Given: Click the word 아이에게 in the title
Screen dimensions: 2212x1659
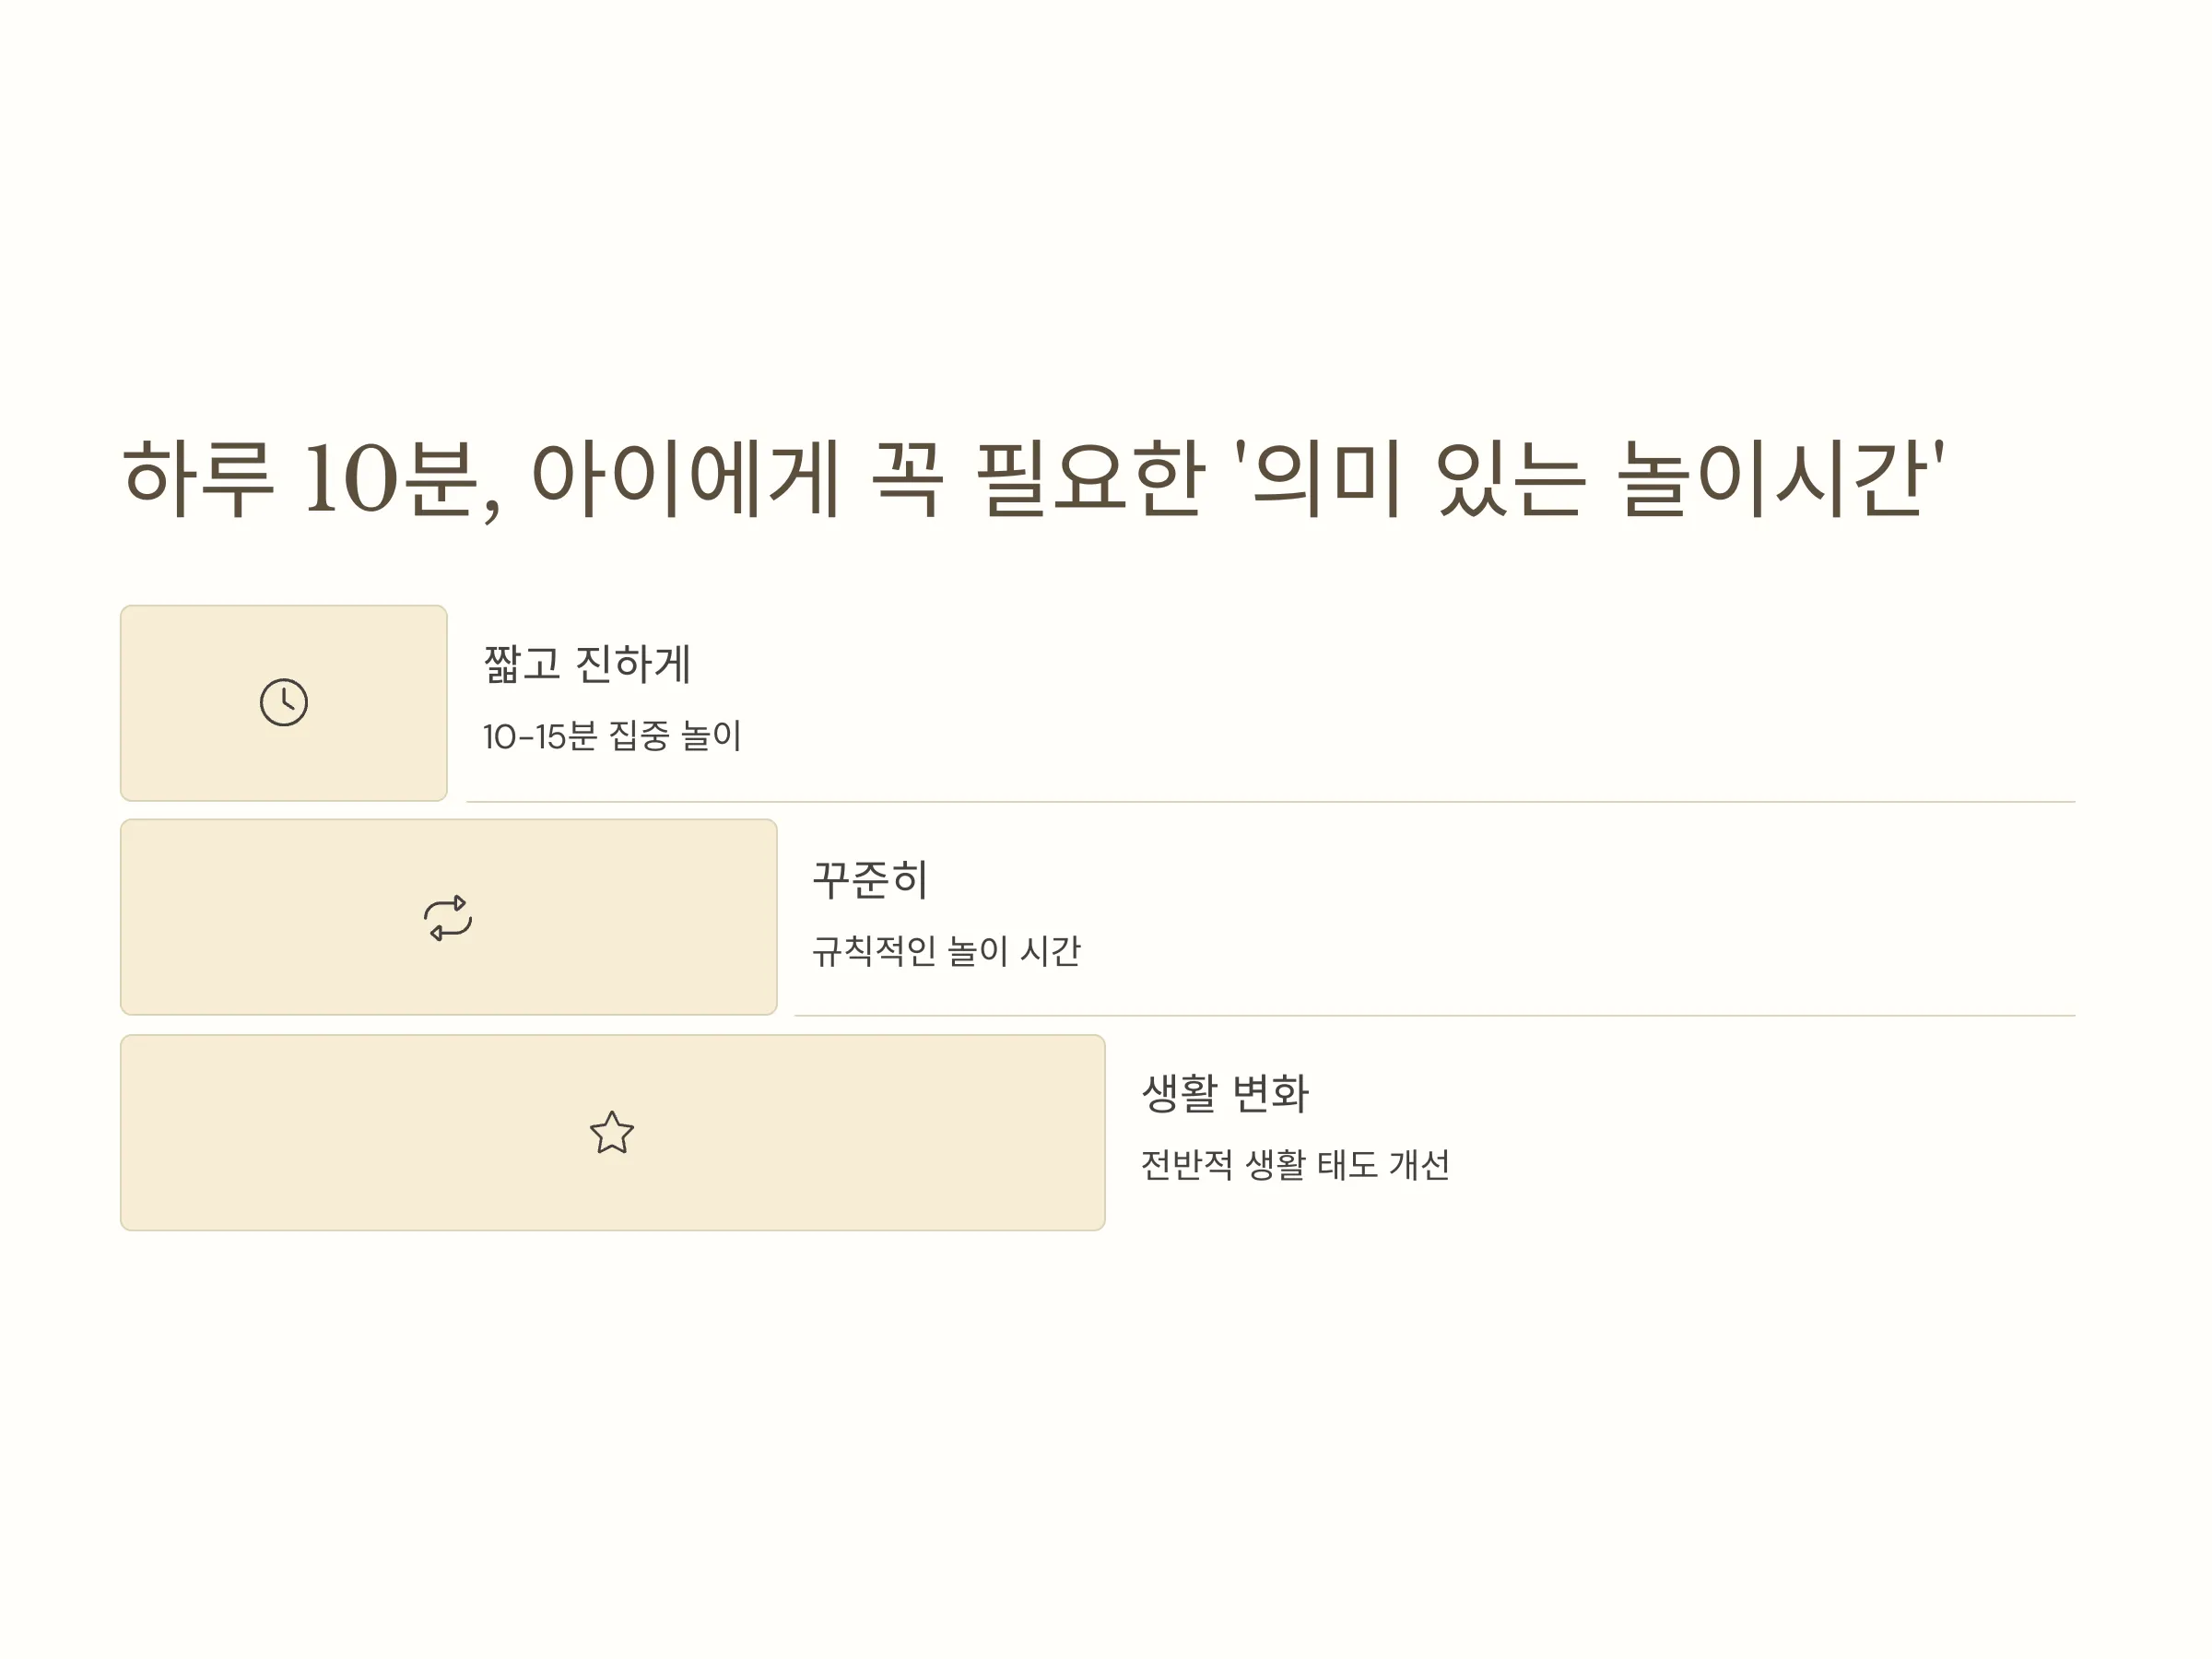Looking at the screenshot, I should pos(685,479).
